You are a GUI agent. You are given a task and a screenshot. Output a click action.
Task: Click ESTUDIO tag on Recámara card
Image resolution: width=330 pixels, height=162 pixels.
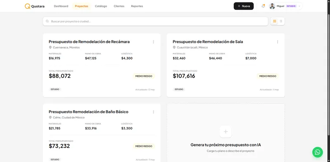tap(55, 89)
